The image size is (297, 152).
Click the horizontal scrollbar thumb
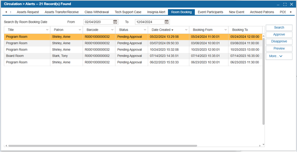(103, 146)
